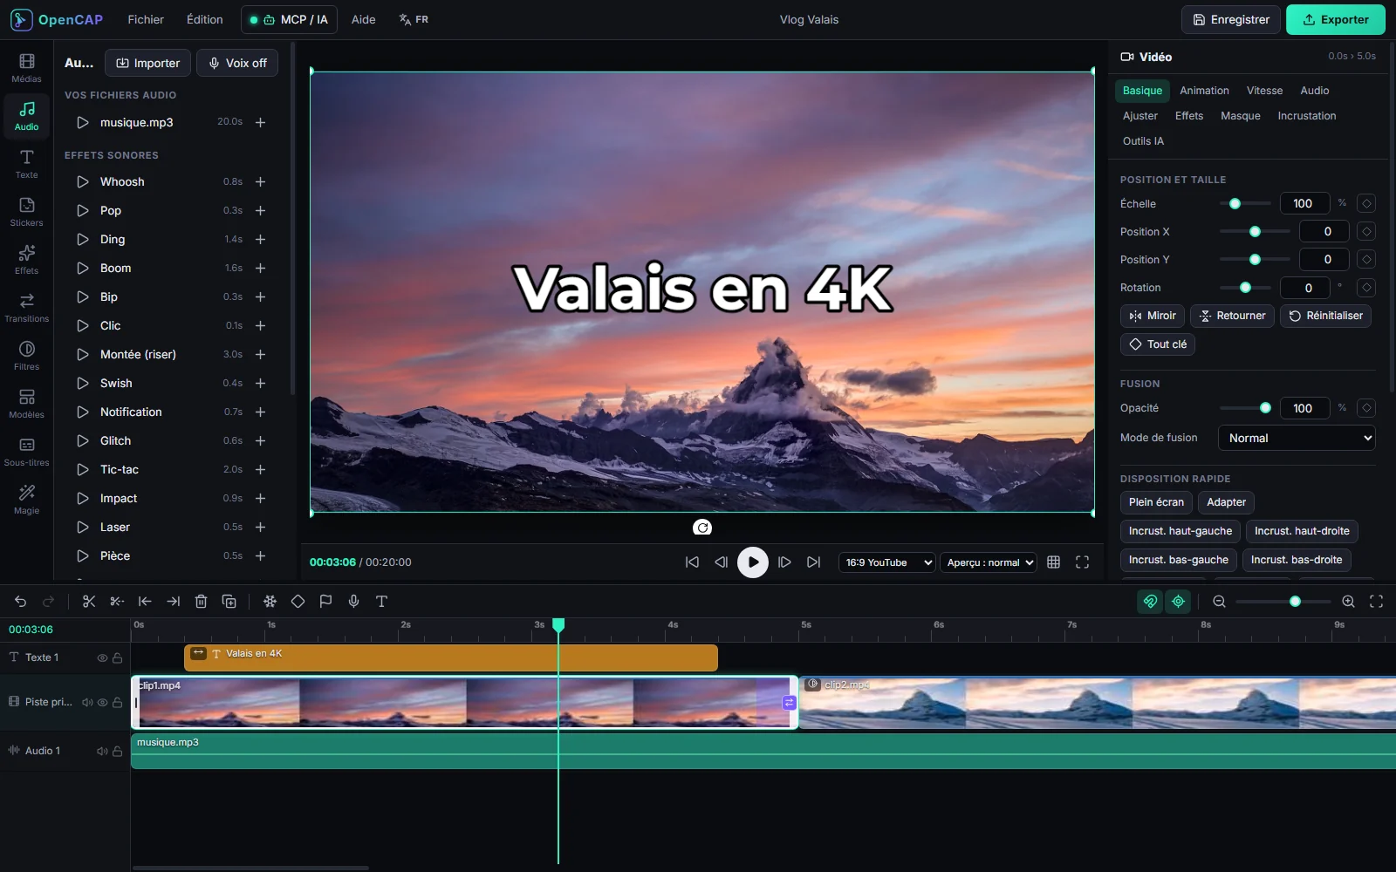Toggle magnetic snapping in timeline
Viewport: 1396px width, 872px height.
tap(1150, 601)
